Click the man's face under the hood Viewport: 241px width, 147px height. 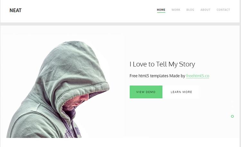tap(77, 102)
